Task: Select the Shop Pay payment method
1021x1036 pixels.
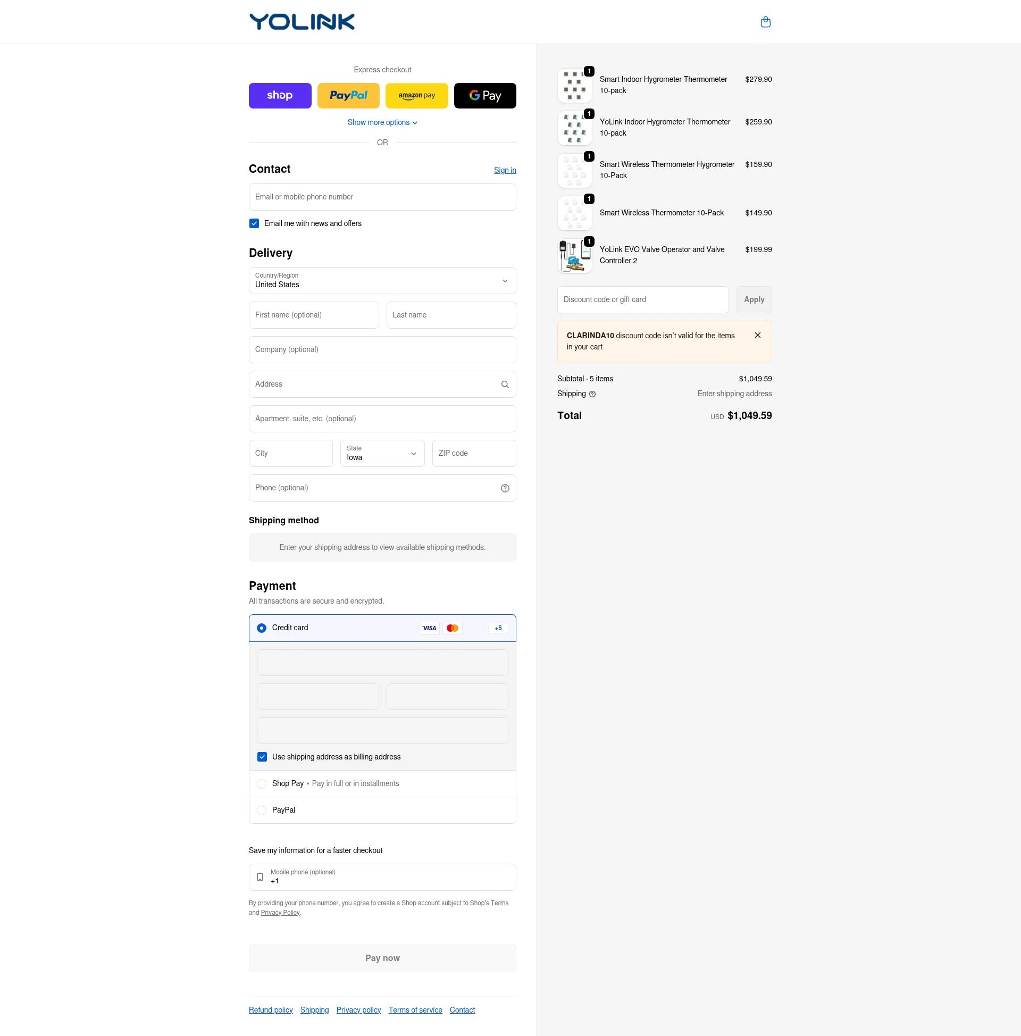Action: click(262, 783)
